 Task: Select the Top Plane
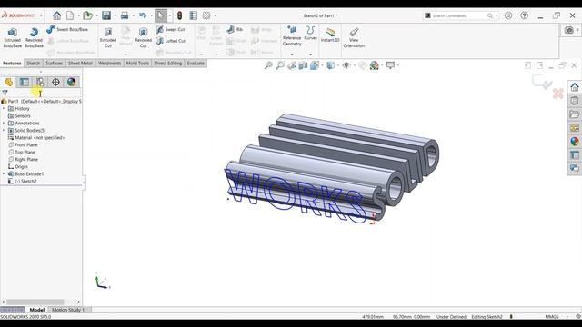click(x=22, y=152)
